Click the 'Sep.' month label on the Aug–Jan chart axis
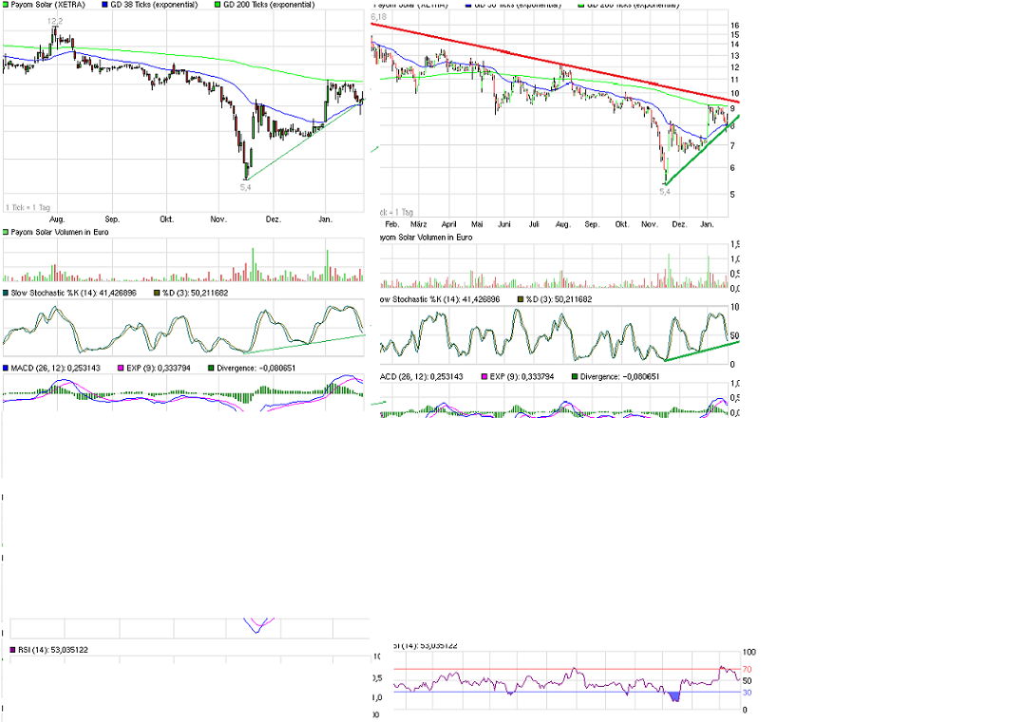 coord(112,219)
